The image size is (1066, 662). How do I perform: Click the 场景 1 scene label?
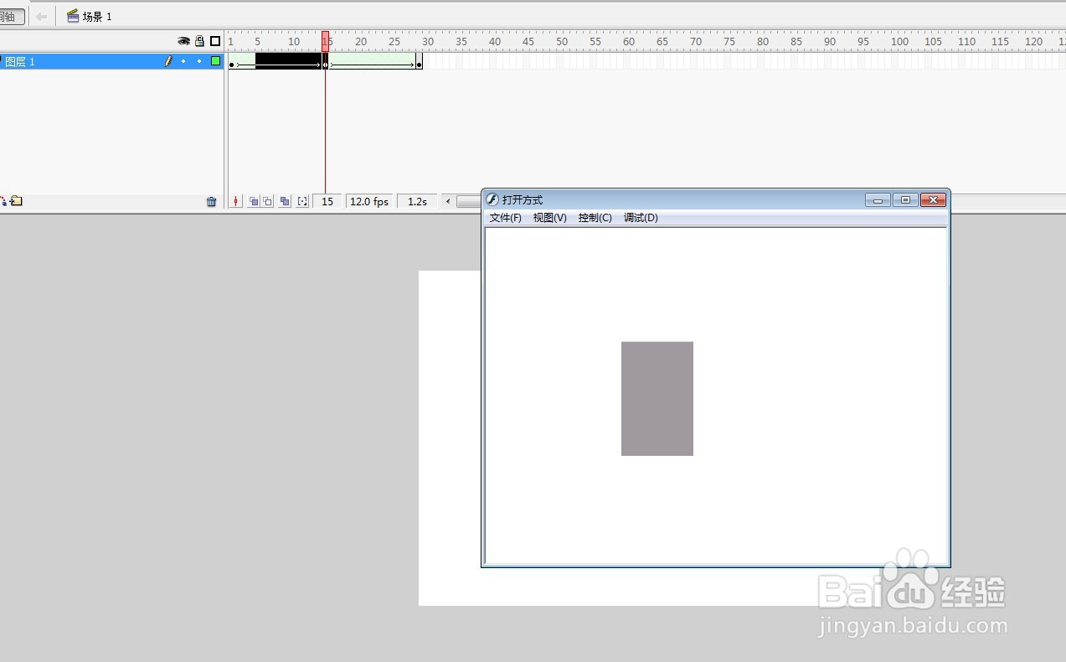click(97, 17)
